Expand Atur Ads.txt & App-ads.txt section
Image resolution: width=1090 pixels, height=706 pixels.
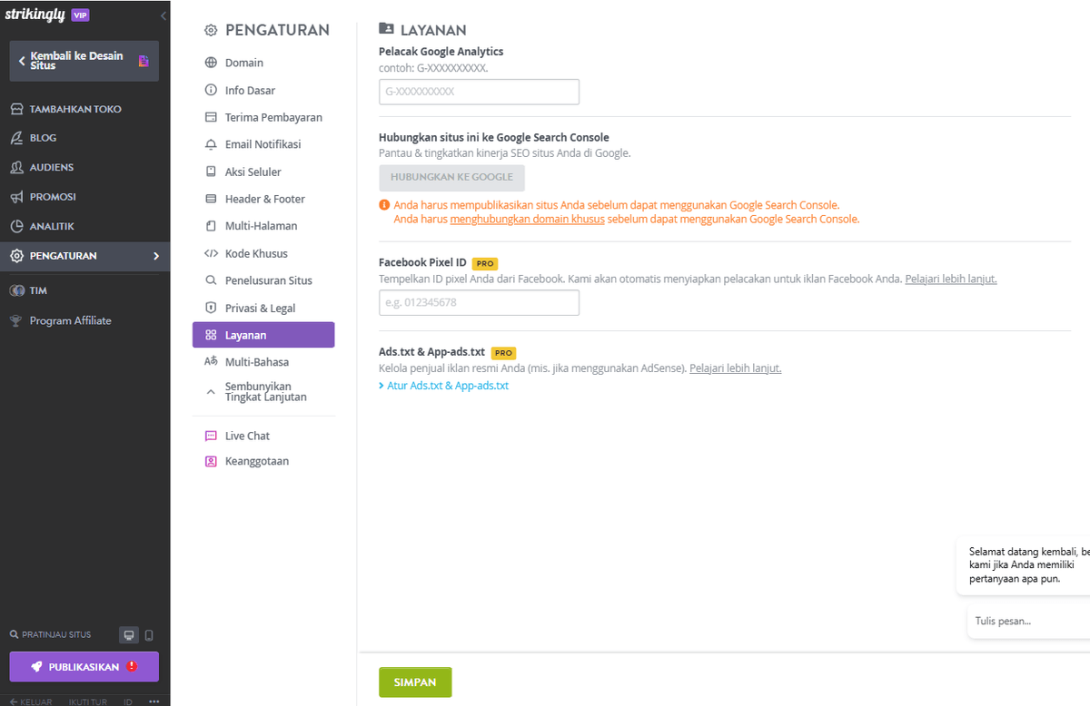click(444, 386)
